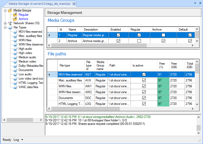Select row indicator arrow for Regular media group
This screenshot has width=203, height=144.
click(x=49, y=35)
